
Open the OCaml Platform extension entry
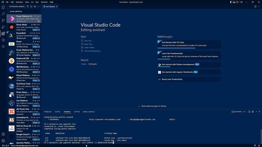click(24, 78)
